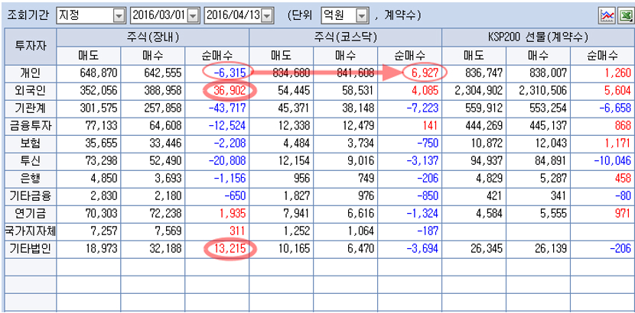Select the 금융투자 investor row label
The width and height of the screenshot is (635, 313).
click(x=31, y=125)
